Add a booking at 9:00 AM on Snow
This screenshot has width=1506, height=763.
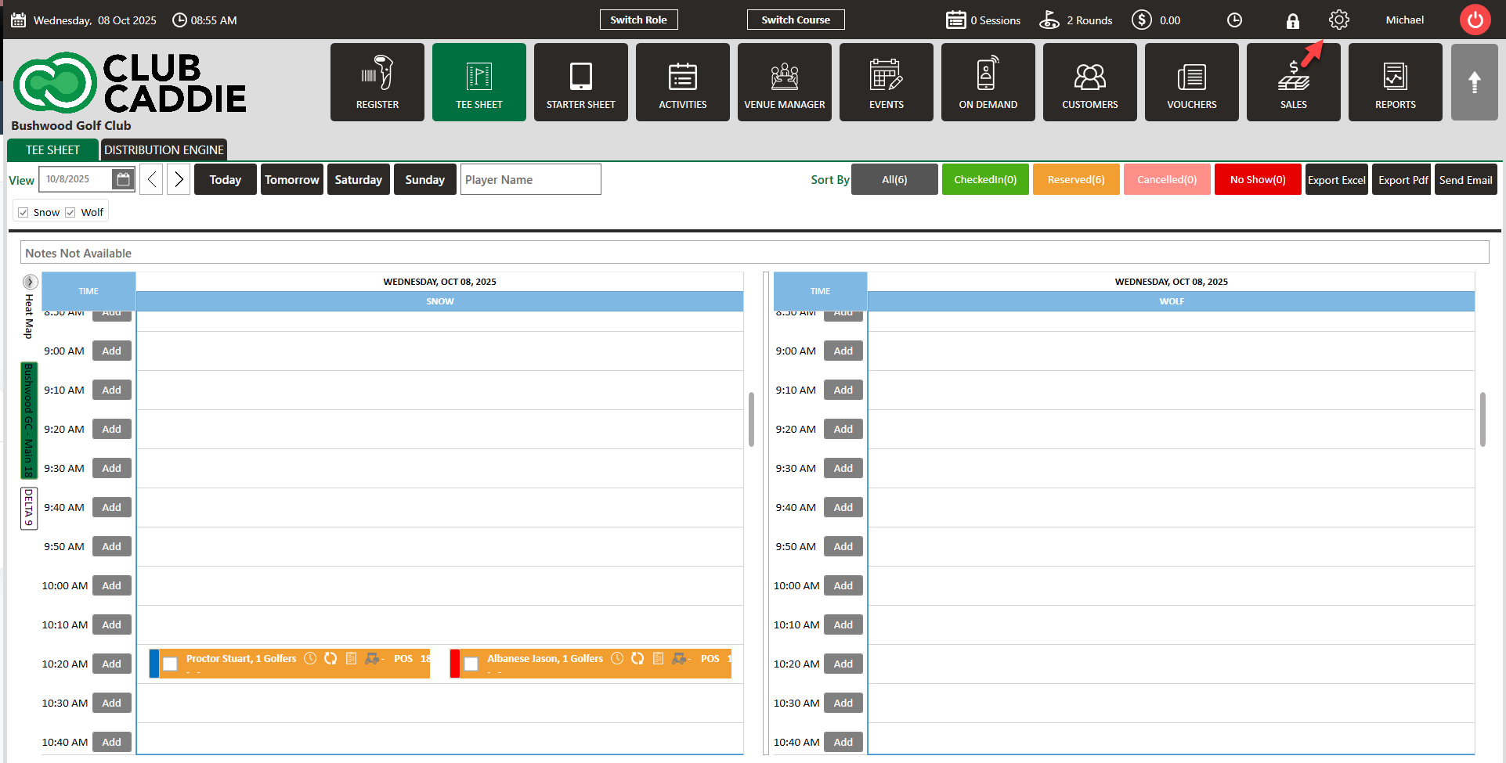[x=111, y=351]
